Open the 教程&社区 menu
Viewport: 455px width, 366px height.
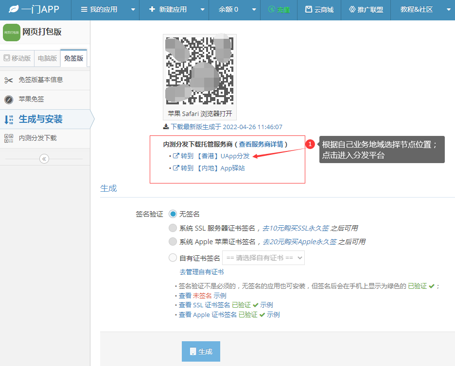pyautogui.click(x=417, y=10)
